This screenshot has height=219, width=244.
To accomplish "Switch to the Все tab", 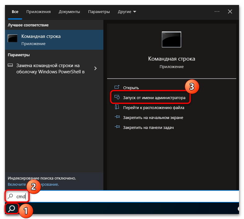I will coord(15,12).
